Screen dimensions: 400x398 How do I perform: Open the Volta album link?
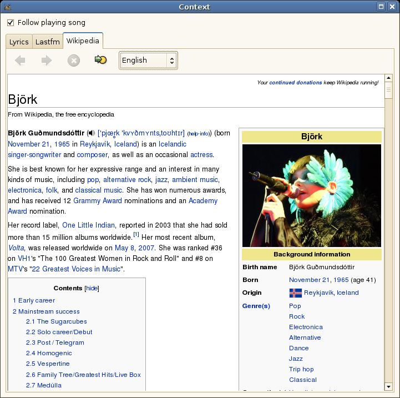pyautogui.click(x=16, y=248)
